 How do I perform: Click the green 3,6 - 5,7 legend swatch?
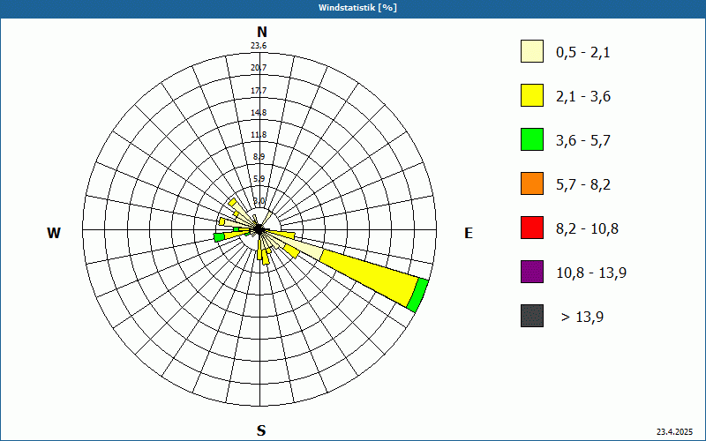[x=532, y=139]
